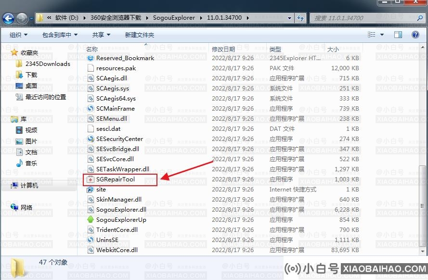Select the SCAegis.sys file icon
The height and width of the screenshot is (280, 428).
pos(91,89)
